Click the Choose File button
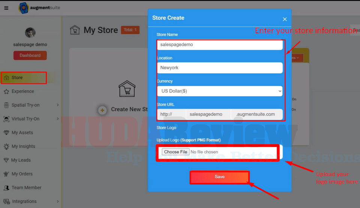 pyautogui.click(x=175, y=152)
